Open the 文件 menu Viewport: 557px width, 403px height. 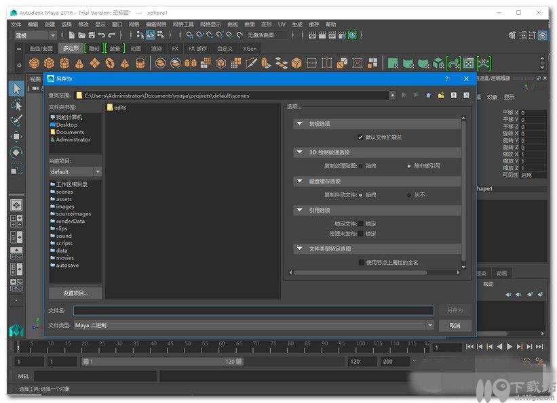16,24
